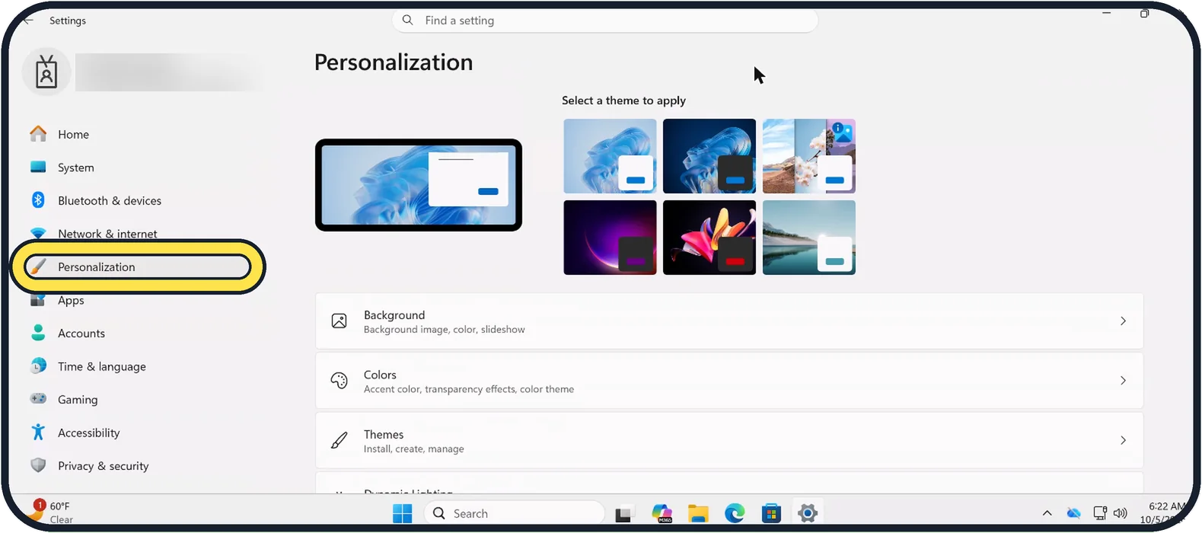Screen dimensions: 1202x533
Task: Open the weather widget showing 60°F
Action: (52, 512)
